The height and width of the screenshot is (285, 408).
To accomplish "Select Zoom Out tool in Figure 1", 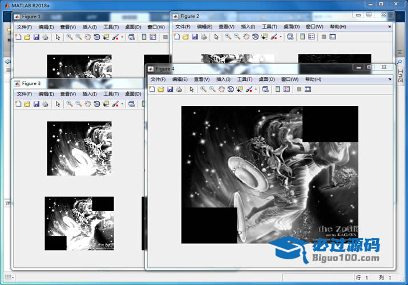I will coord(79,37).
